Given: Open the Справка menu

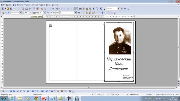Looking at the screenshot, I should (x=55, y=5).
